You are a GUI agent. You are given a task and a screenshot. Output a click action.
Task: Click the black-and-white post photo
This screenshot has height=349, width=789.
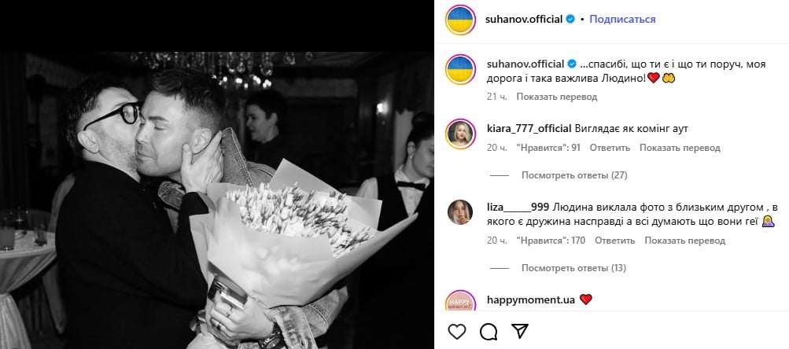[217, 200]
